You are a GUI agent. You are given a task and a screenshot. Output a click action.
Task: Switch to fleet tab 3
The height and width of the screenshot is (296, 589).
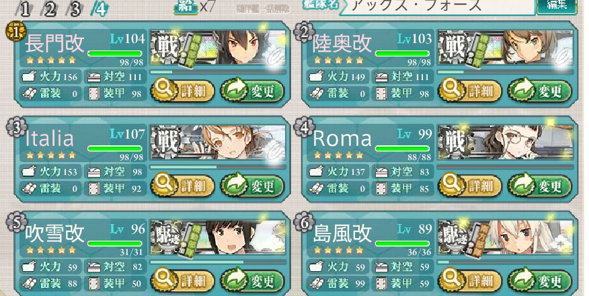(75, 9)
